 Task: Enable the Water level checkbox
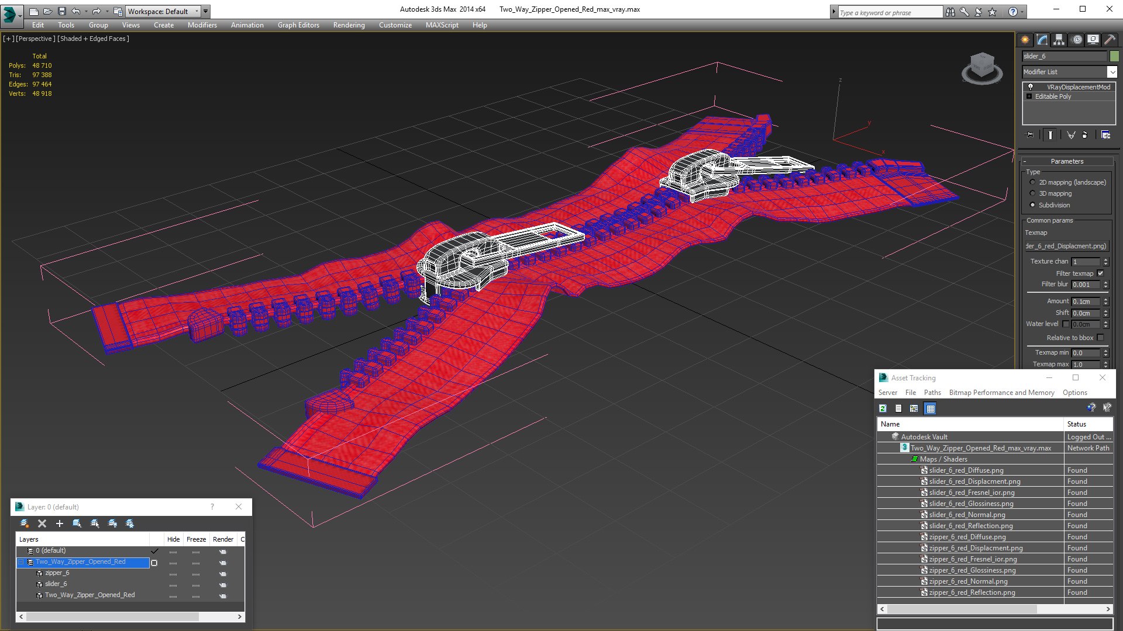point(1066,324)
